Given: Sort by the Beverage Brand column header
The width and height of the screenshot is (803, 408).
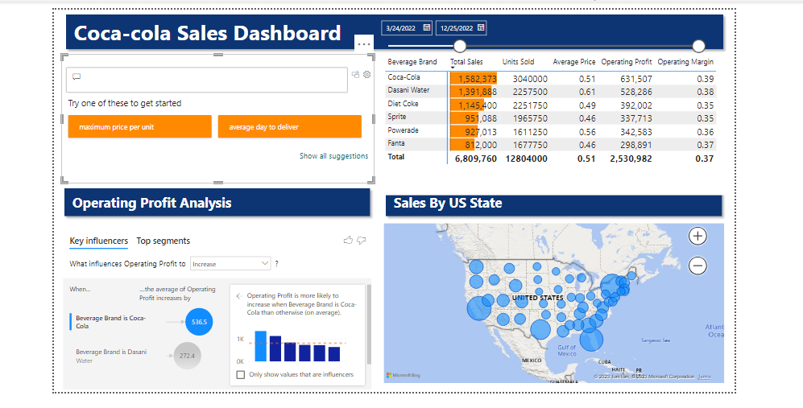Looking at the screenshot, I should point(412,61).
